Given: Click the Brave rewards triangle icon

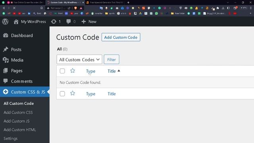Looking at the screenshot, I should pos(81,8).
